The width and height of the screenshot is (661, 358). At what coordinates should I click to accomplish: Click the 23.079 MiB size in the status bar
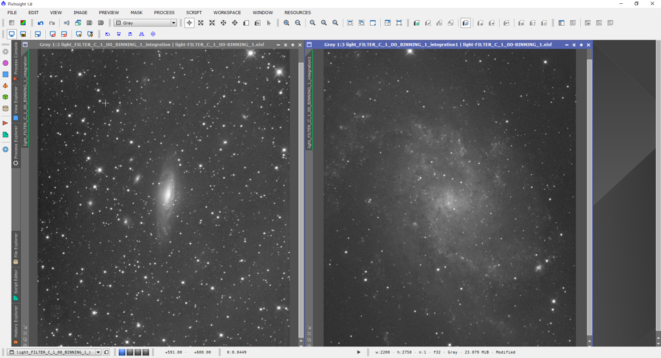click(x=477, y=352)
